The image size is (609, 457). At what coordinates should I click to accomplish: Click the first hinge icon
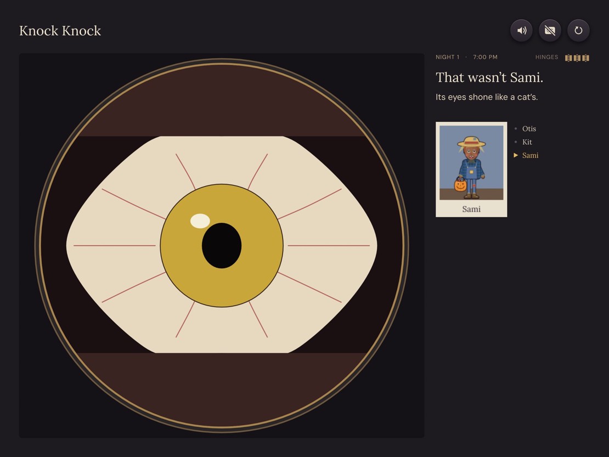(568, 58)
